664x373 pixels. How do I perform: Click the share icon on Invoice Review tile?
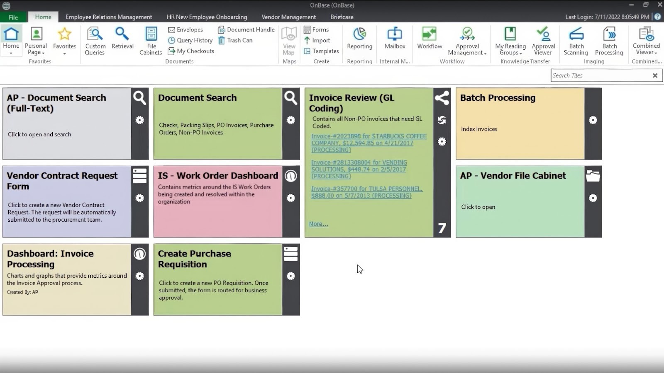[x=442, y=98]
